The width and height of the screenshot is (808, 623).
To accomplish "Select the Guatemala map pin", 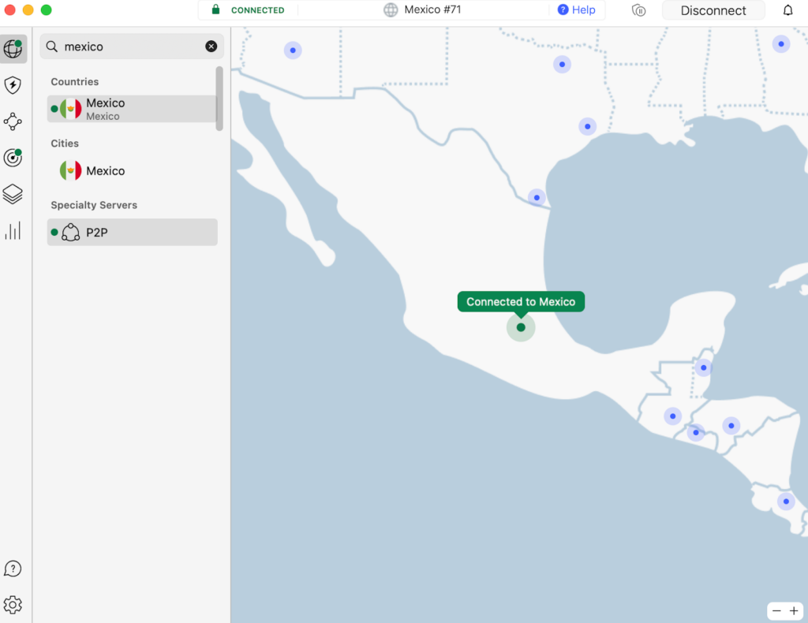I will point(672,416).
